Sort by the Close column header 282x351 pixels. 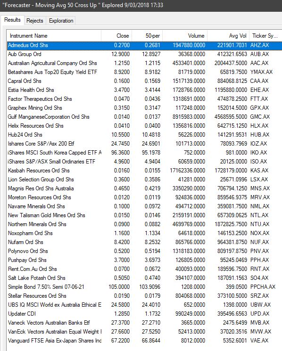point(116,36)
